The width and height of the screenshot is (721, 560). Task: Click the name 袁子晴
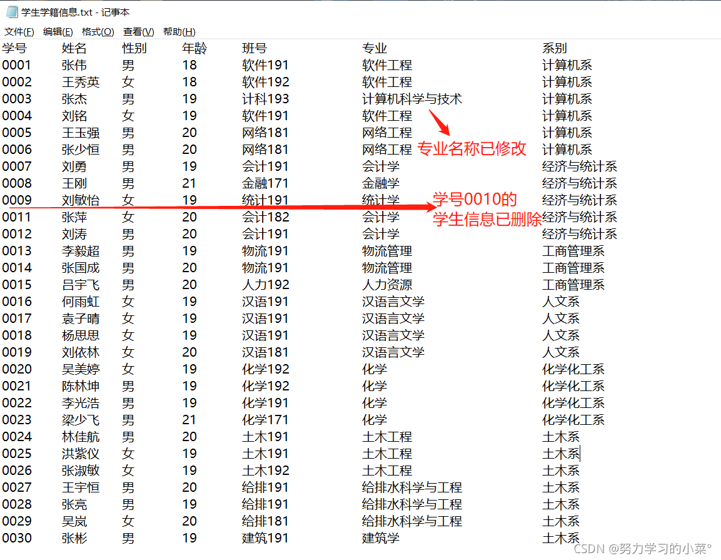click(x=81, y=318)
